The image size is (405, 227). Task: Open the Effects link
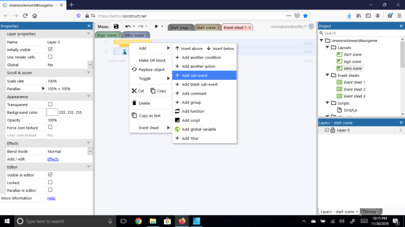tap(53, 159)
